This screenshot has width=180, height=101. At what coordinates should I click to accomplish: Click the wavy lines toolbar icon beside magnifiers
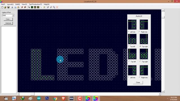(x=54, y=7)
